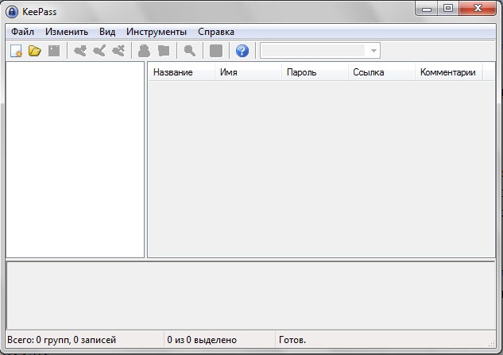503x355 pixels.
Task: Sort entries by the Название column header
Action: pyautogui.click(x=173, y=72)
